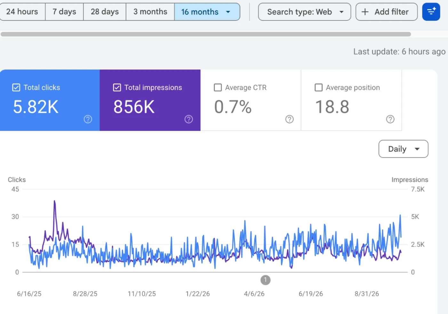448x314 pixels.
Task: Uncheck the Total impressions checkbox
Action: (x=117, y=87)
